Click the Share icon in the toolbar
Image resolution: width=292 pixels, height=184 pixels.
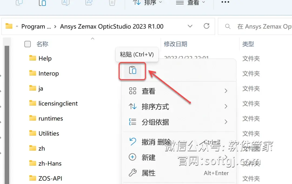[89, 3]
